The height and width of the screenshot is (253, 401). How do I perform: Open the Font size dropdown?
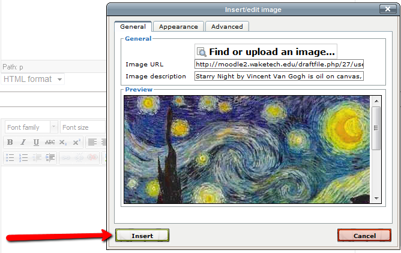83,127
